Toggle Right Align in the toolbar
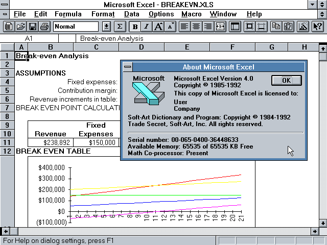 click(x=208, y=27)
